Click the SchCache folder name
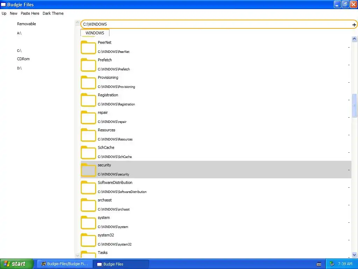 click(106, 147)
